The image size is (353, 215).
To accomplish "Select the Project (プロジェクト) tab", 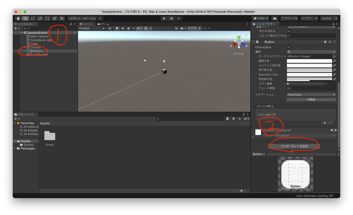I will (24, 114).
